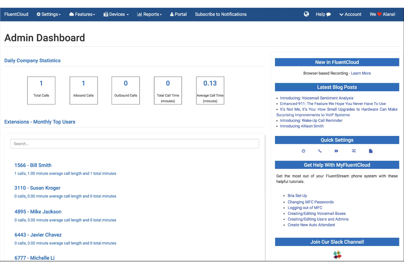Screen dimensions: 404x269
Task: Focus the extensions Search field
Action: [x=135, y=144]
